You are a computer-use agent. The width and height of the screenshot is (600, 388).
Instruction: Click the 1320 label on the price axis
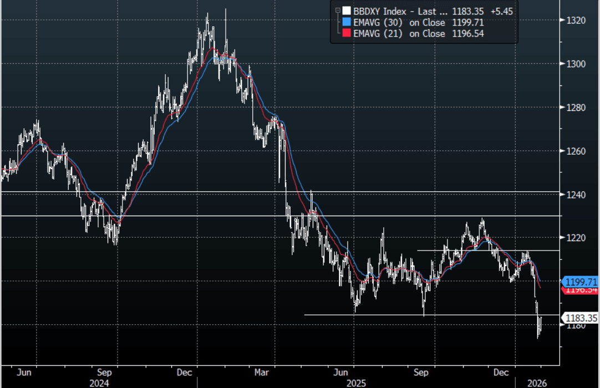[x=577, y=21]
